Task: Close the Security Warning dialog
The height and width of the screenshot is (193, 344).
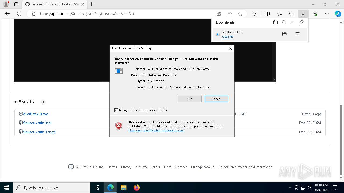Action: tap(230, 48)
